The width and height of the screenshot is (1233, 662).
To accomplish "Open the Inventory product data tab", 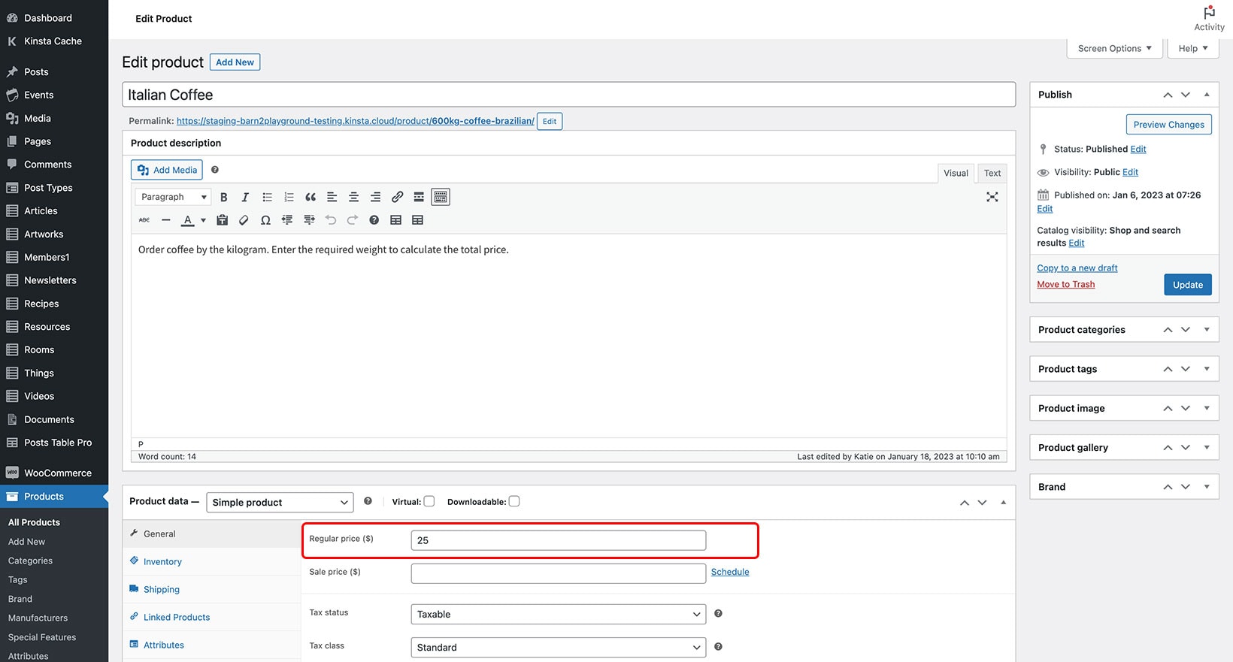I will (162, 561).
